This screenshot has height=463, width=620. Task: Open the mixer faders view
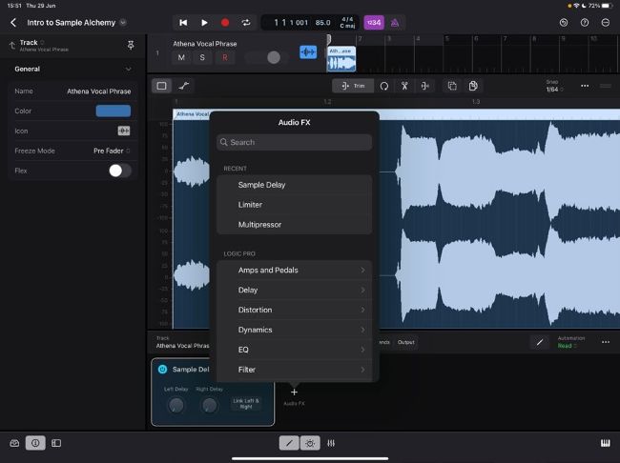pos(331,443)
